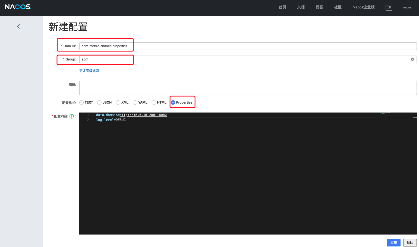Screen dimensions: 419x247
Task: Click the log.level=DEBUG line in editor
Action: [x=111, y=120]
